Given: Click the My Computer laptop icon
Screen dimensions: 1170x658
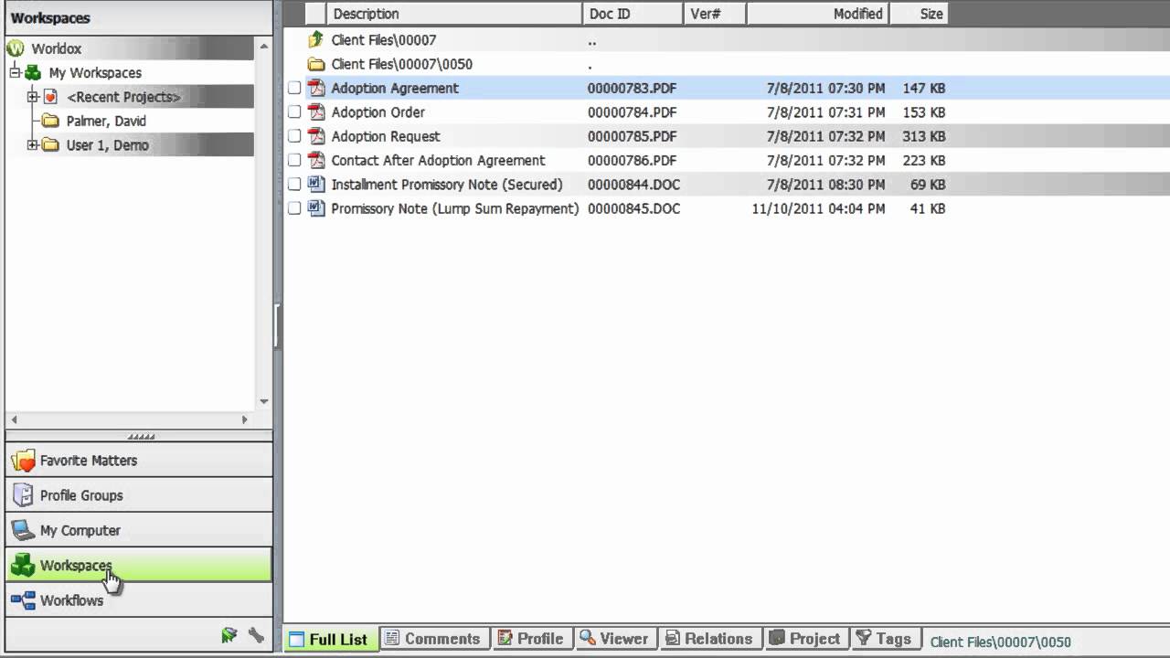Looking at the screenshot, I should click(23, 530).
